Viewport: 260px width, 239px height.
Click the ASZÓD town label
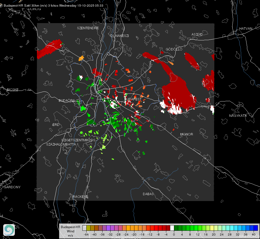coord(197,34)
